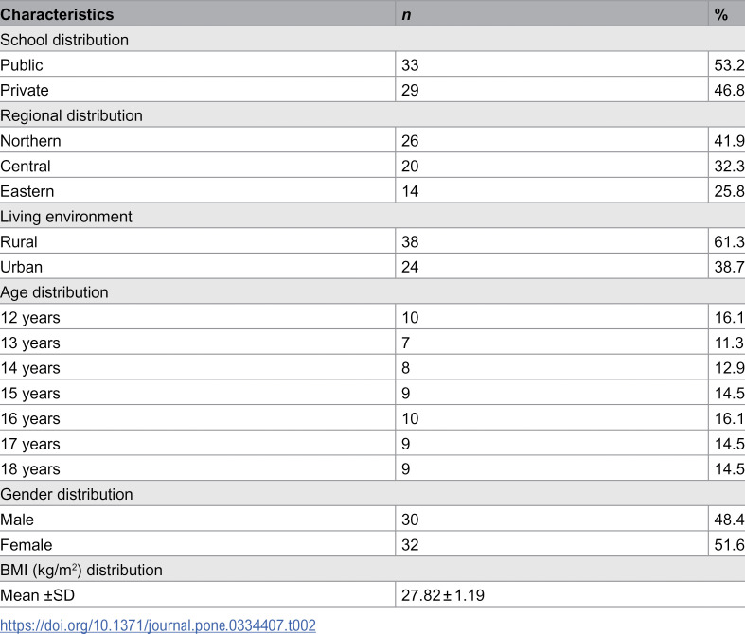Select the Regional distribution section row

[x=373, y=115]
